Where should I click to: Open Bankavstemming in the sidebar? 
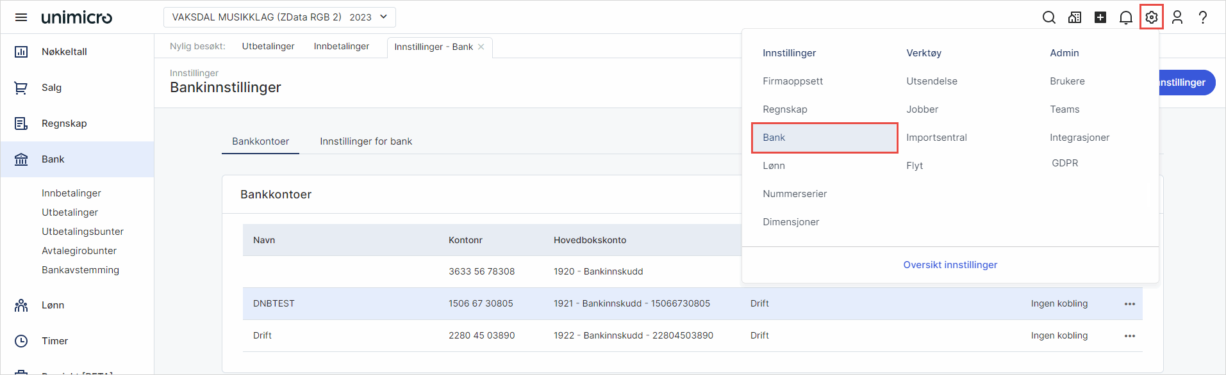(x=81, y=270)
